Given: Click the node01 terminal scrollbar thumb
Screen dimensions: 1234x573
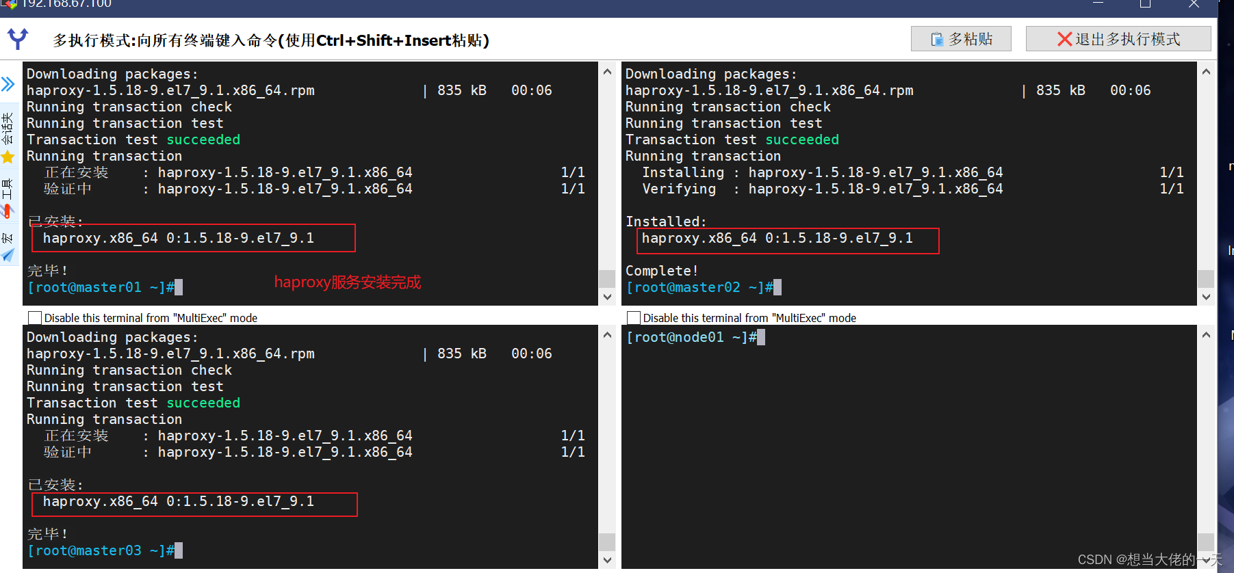Looking at the screenshot, I should [1206, 542].
